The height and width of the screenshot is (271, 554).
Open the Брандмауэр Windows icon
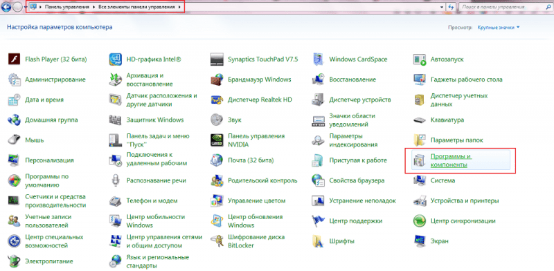(217, 80)
